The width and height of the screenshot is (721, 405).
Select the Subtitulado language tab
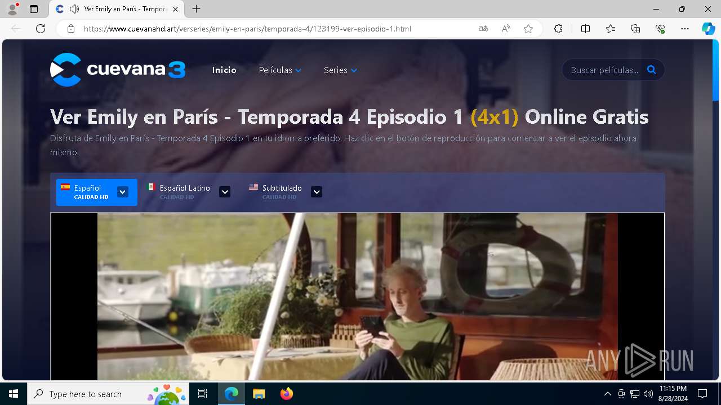285,192
